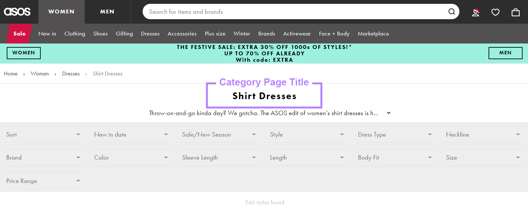Open the Dress Type filter
The width and height of the screenshot is (528, 213).
[396, 134]
